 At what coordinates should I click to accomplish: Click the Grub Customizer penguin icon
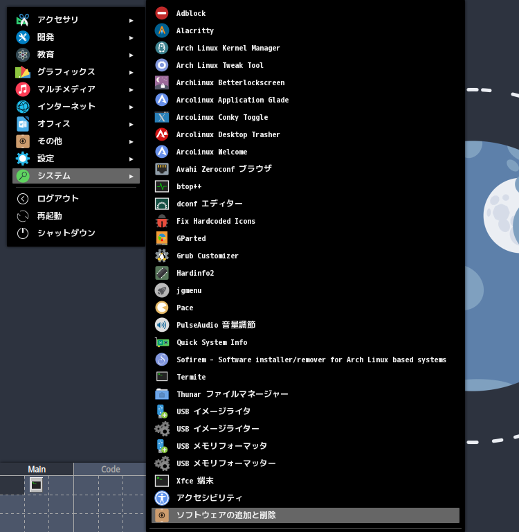[162, 256]
